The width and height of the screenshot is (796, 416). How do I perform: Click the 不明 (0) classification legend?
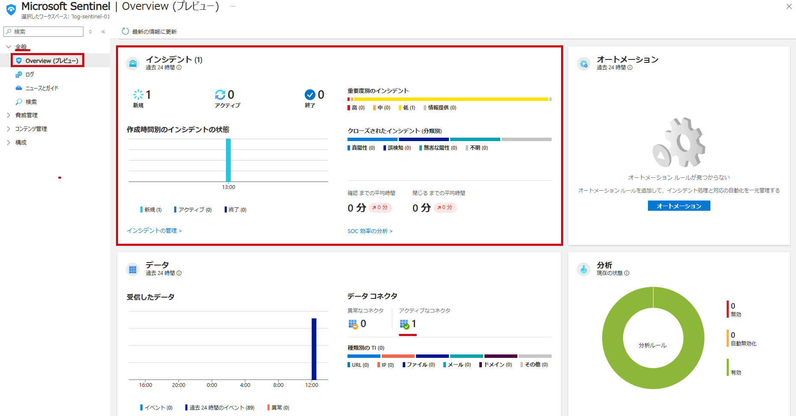(477, 148)
